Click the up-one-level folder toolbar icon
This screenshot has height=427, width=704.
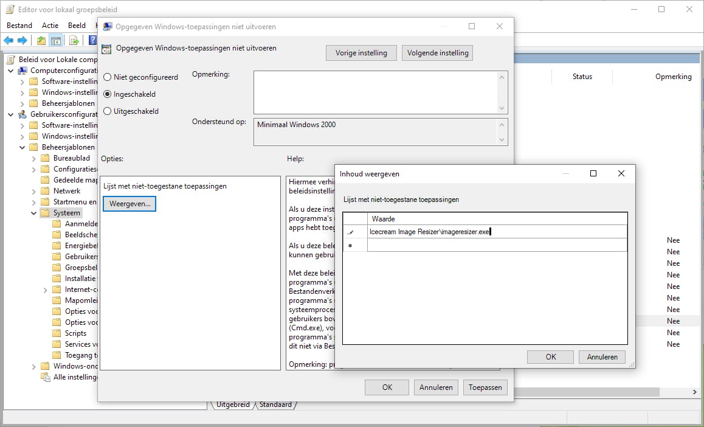click(41, 40)
